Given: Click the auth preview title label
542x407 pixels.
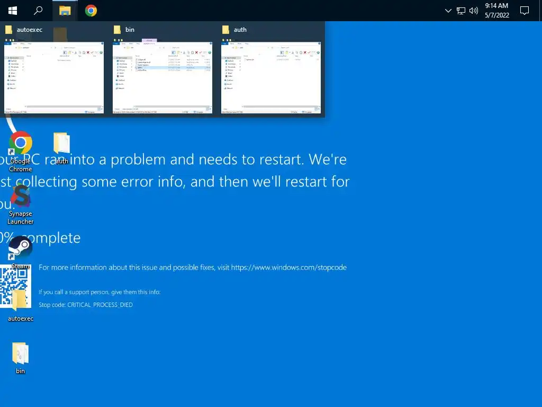Looking at the screenshot, I should 240,30.
